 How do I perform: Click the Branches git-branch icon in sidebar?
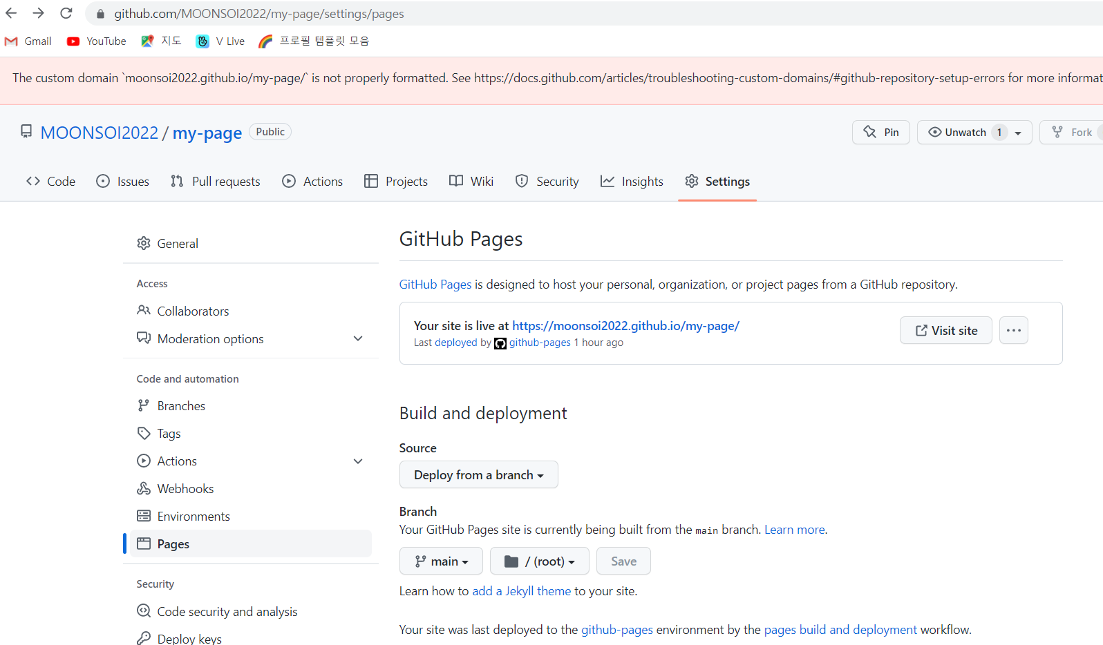pyautogui.click(x=144, y=405)
